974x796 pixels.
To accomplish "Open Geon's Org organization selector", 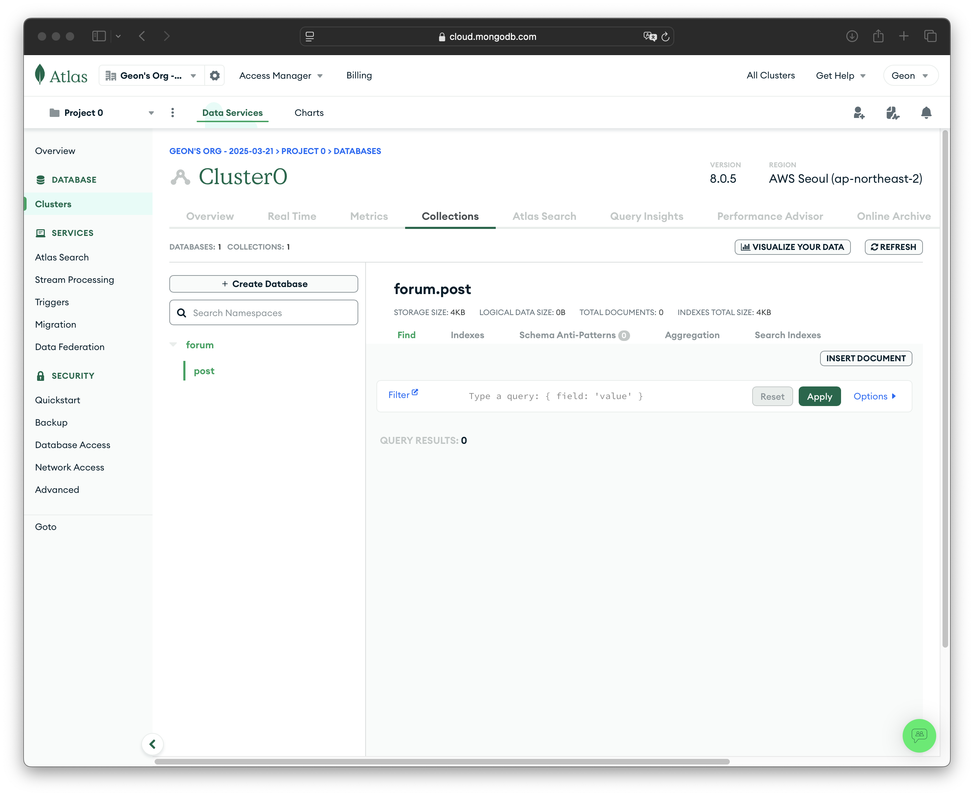I will [x=150, y=76].
